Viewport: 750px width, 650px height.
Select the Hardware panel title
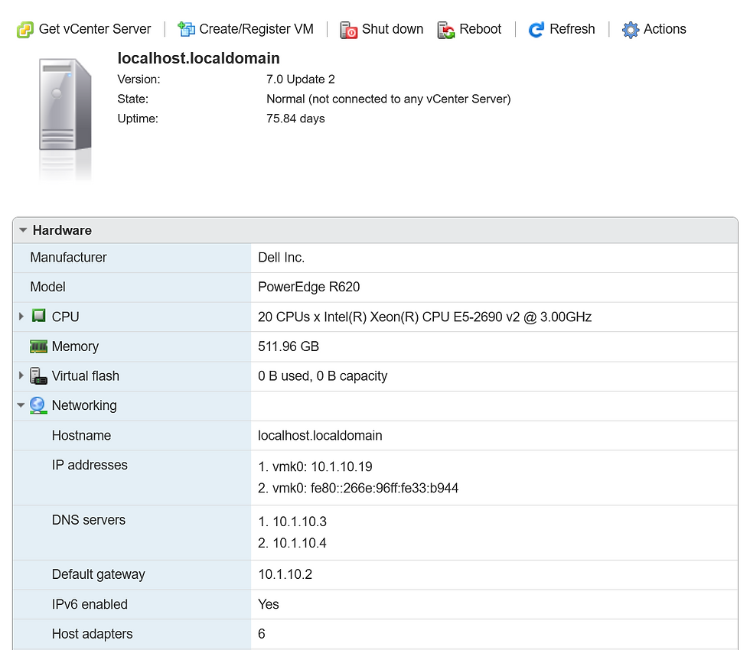click(x=62, y=230)
